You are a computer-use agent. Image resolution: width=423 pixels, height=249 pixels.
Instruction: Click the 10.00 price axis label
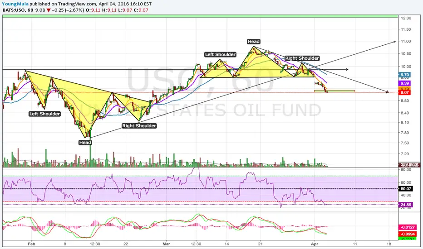[x=406, y=67]
